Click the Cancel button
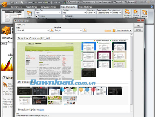 [138, 30]
